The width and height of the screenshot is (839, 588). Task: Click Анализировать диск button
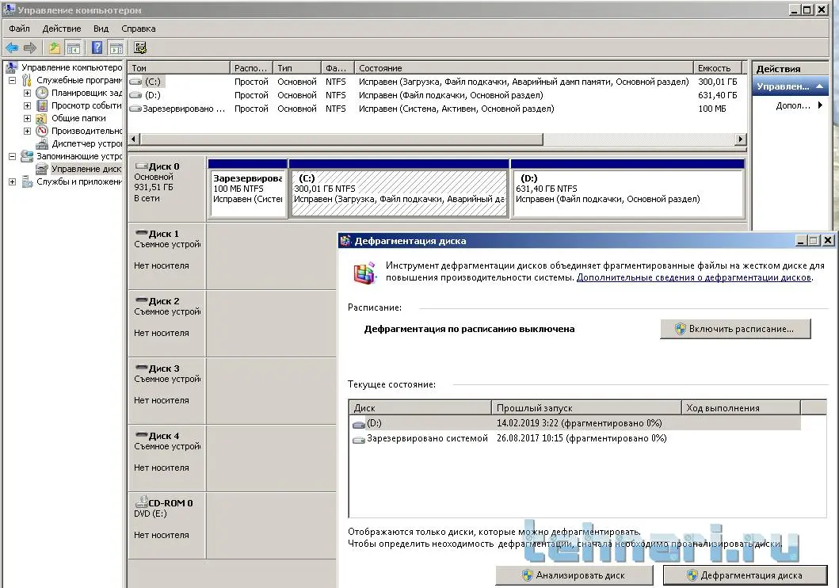[574, 575]
